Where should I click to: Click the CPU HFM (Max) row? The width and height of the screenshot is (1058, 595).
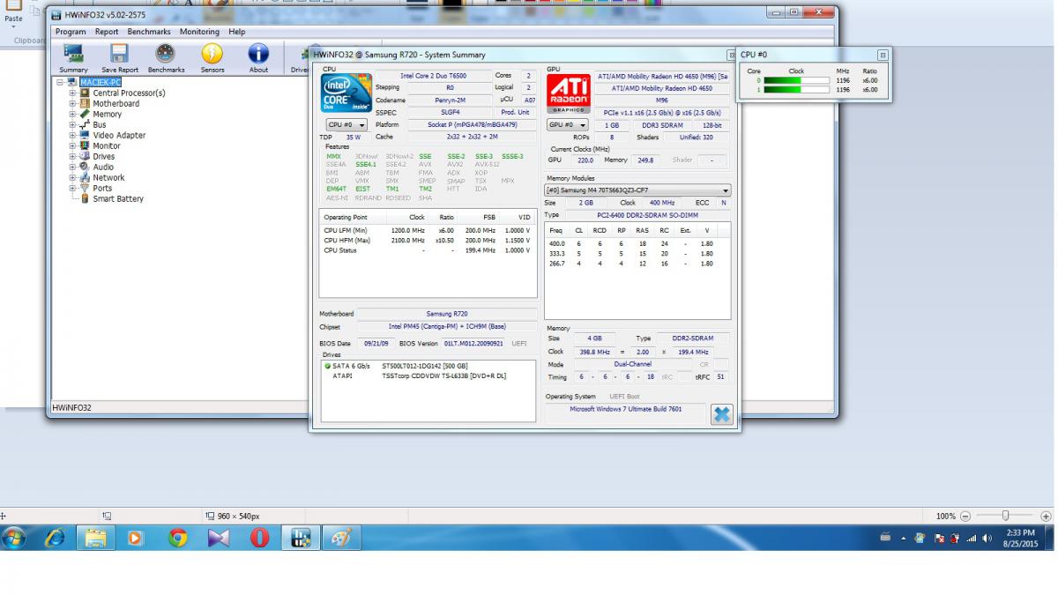tap(428, 241)
